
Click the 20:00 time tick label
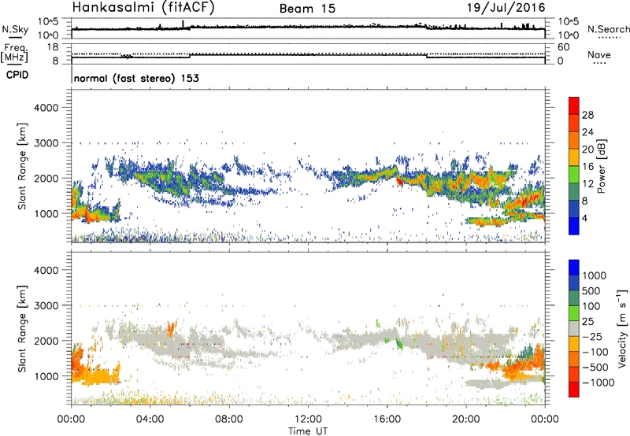[465, 419]
